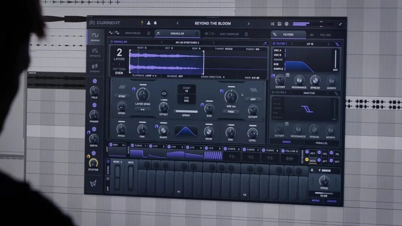Switch to previous filter type before LP 12
Viewport: 402px width, 226px height.
292,44
